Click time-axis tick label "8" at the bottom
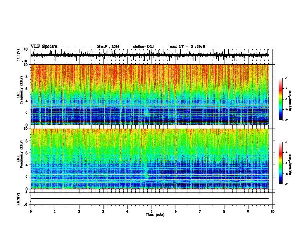 (x=224, y=211)
